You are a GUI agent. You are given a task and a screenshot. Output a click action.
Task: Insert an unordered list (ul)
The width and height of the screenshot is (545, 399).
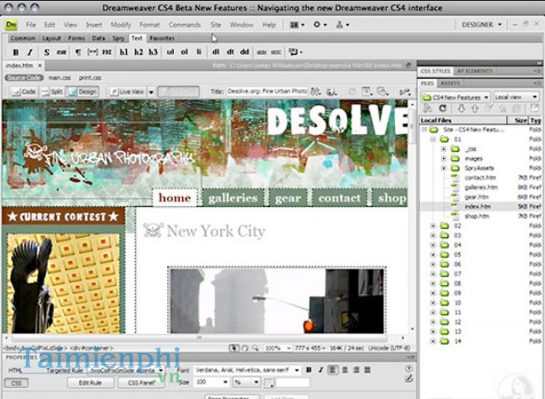coord(170,52)
